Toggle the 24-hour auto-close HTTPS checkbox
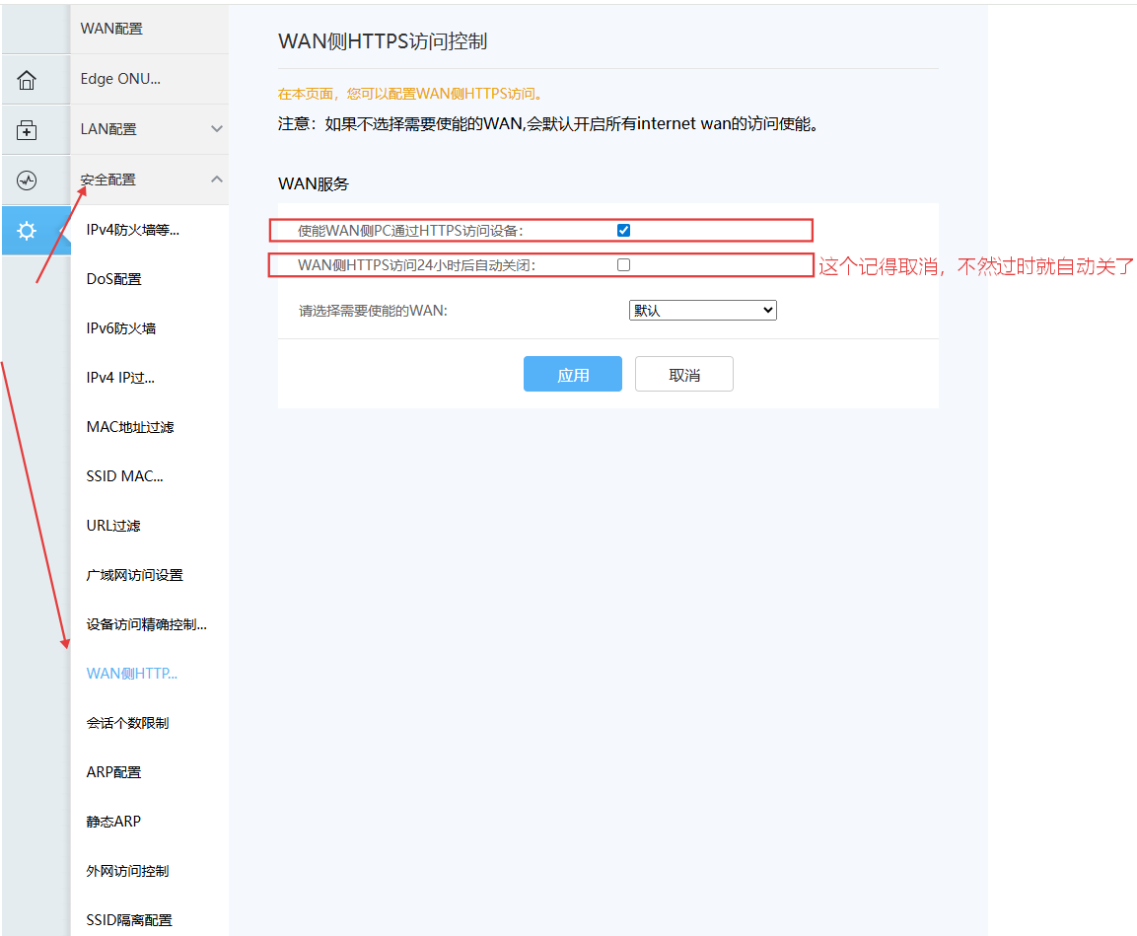The image size is (1137, 936). pos(623,265)
